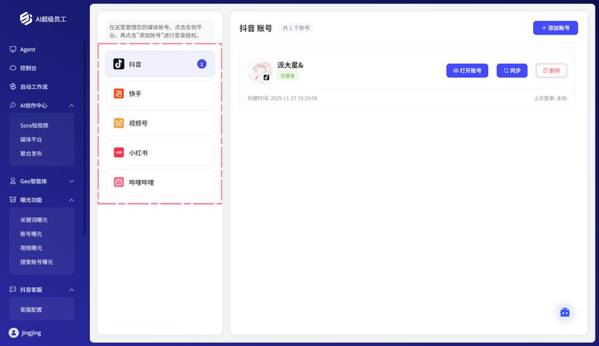Click the Douyin (抖音) platform icon

click(118, 64)
